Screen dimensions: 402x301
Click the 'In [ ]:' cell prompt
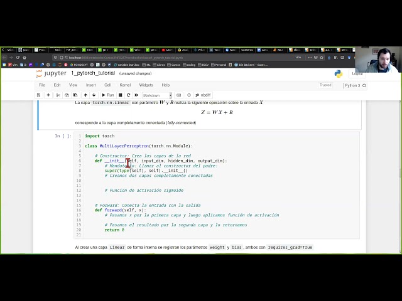click(x=63, y=136)
